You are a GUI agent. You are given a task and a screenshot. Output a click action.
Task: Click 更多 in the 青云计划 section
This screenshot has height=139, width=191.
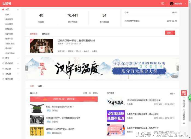[x=95, y=93]
